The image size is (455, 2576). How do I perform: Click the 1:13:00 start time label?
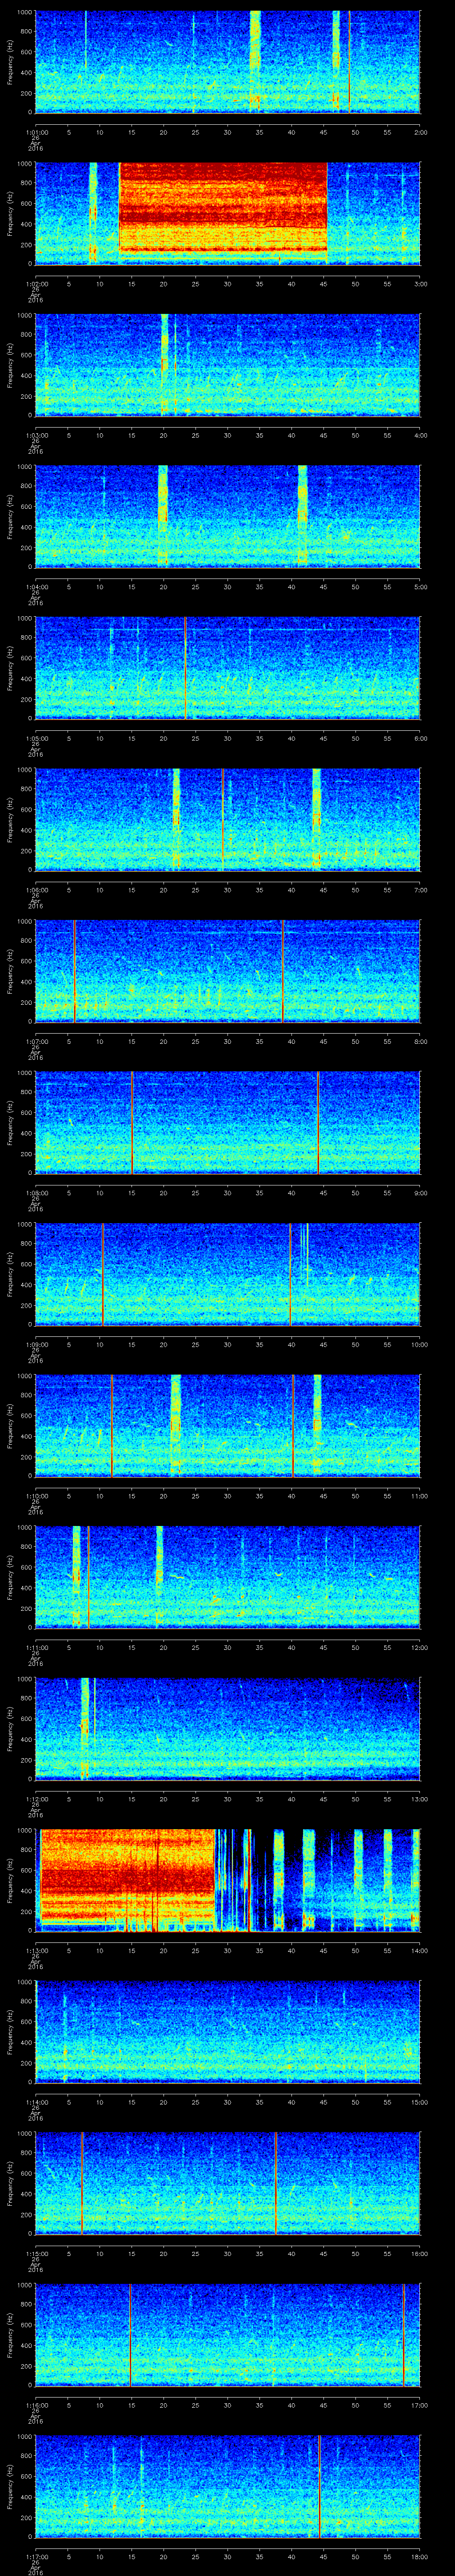tap(36, 1950)
